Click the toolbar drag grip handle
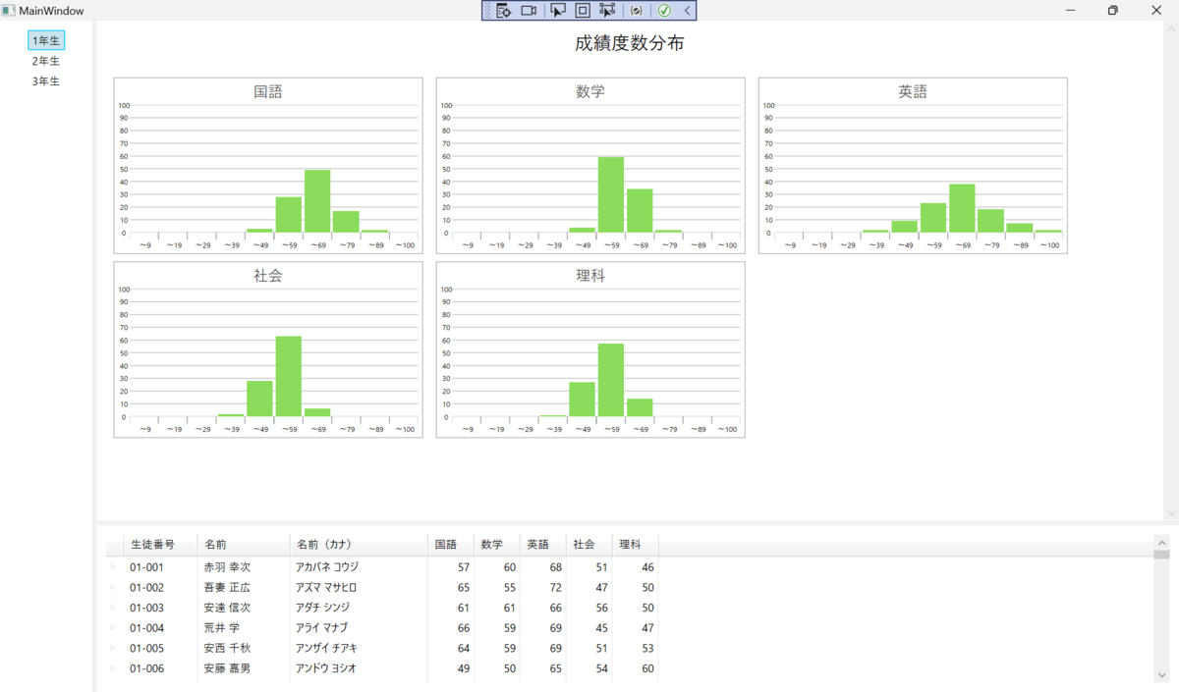The width and height of the screenshot is (1179, 692). tap(488, 10)
